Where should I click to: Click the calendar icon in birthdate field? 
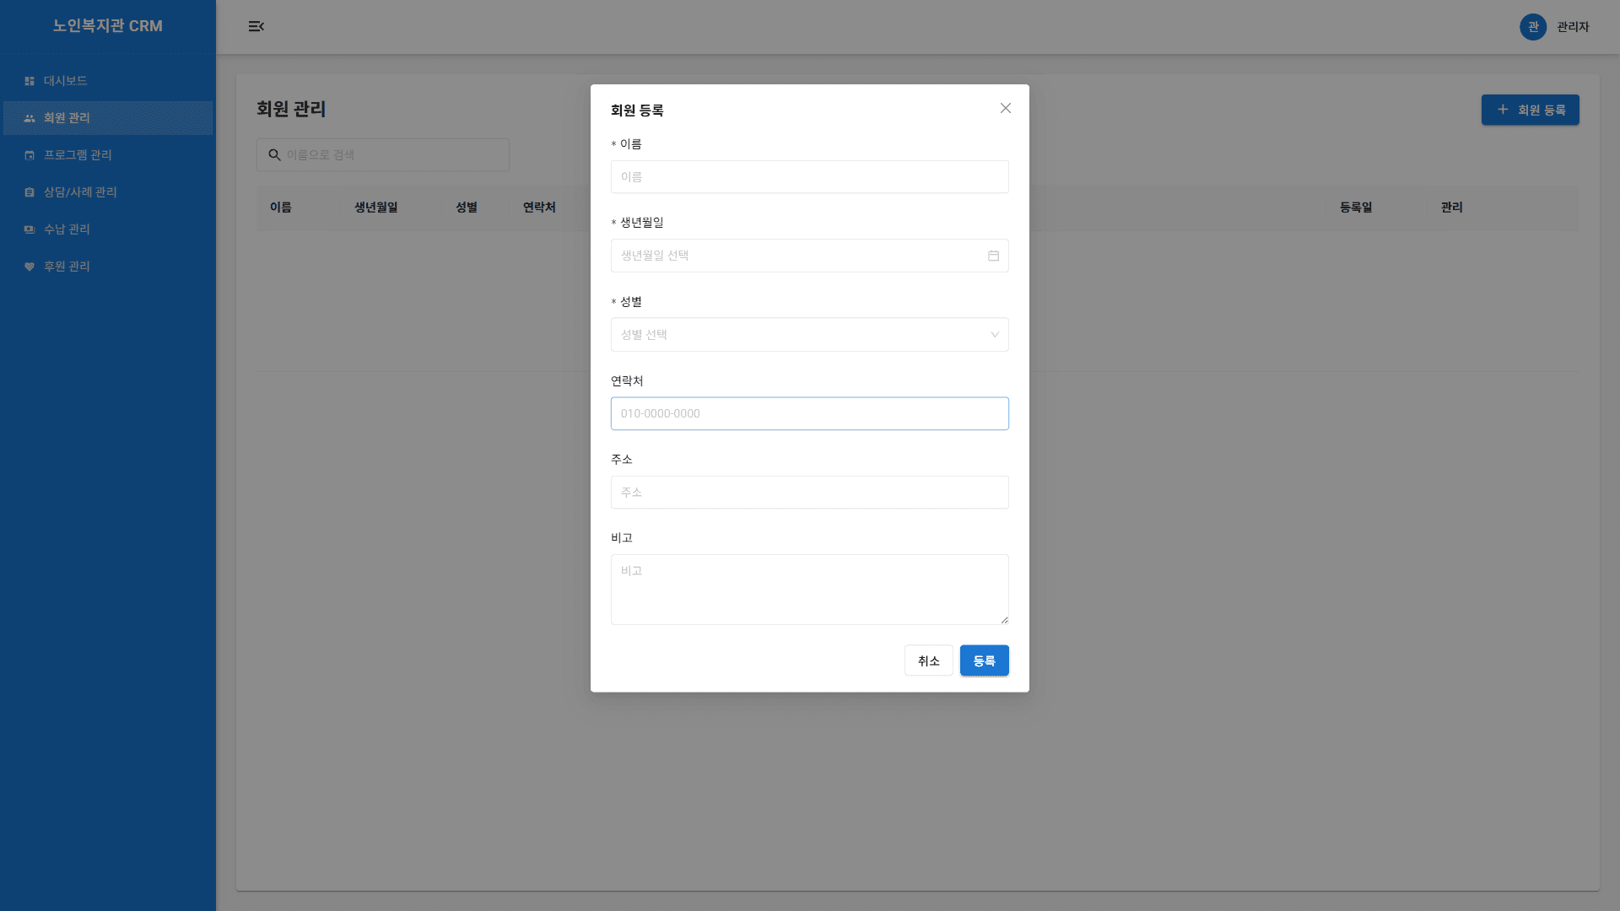tap(993, 256)
